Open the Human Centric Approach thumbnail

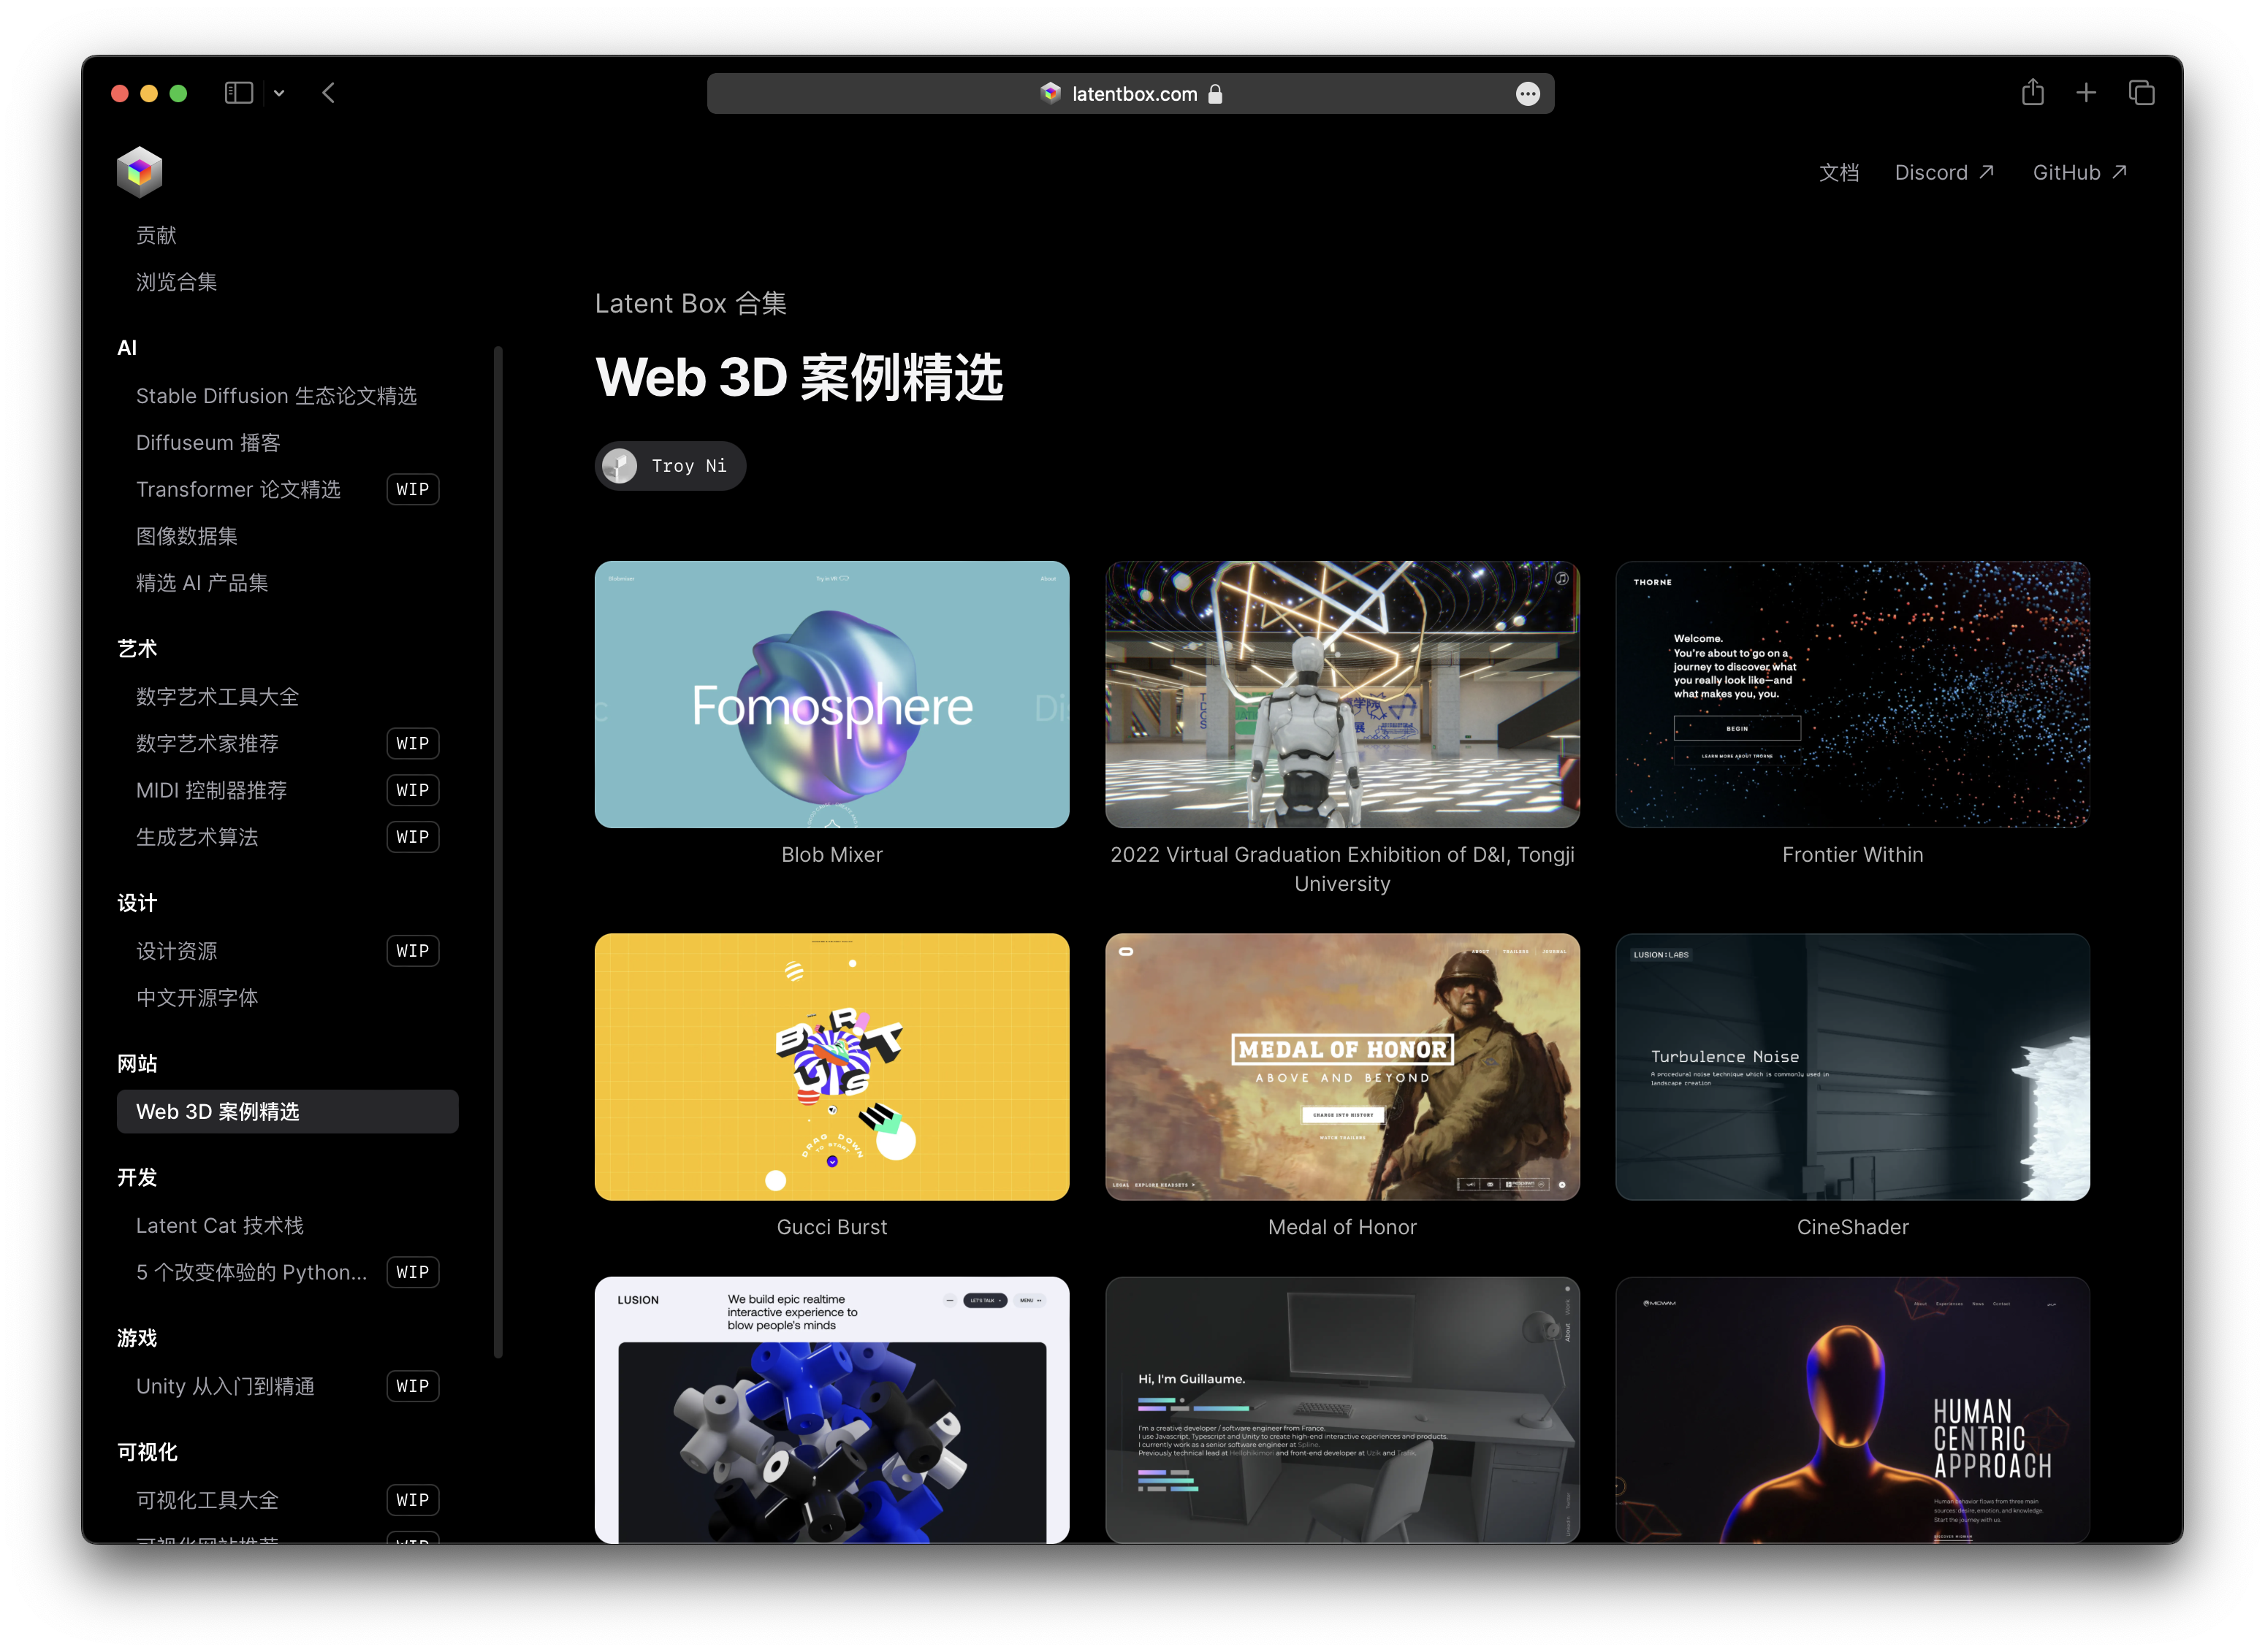pos(1851,1410)
